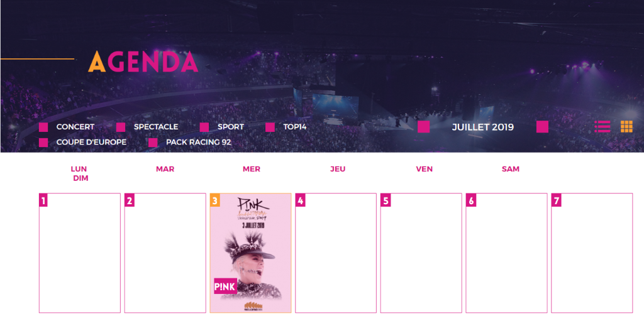Click the day 6 calendar cell
The height and width of the screenshot is (316, 644).
(x=506, y=258)
